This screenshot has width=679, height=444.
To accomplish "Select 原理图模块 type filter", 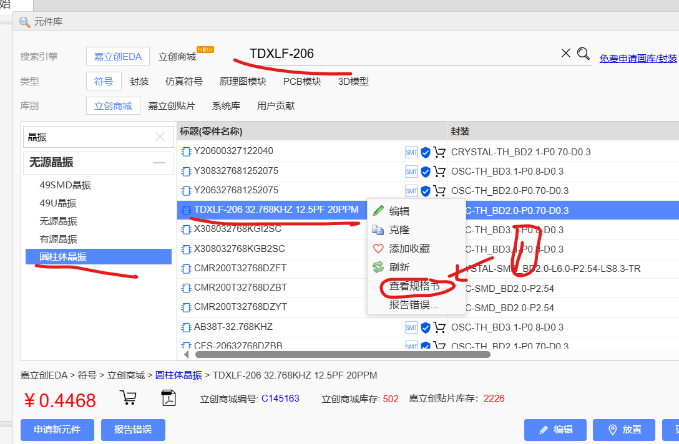I will [x=243, y=81].
